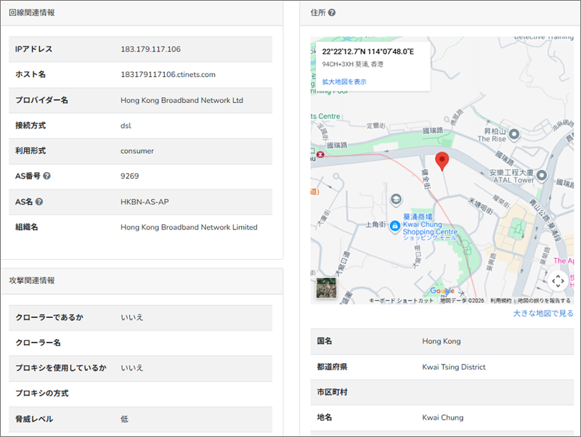Click the map coordinates title text
Viewport: 581px width, 437px height.
click(367, 52)
